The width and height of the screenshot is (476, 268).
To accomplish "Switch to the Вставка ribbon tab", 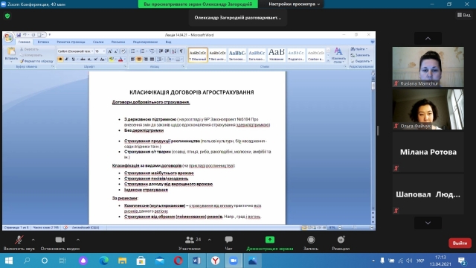I will tap(43, 42).
